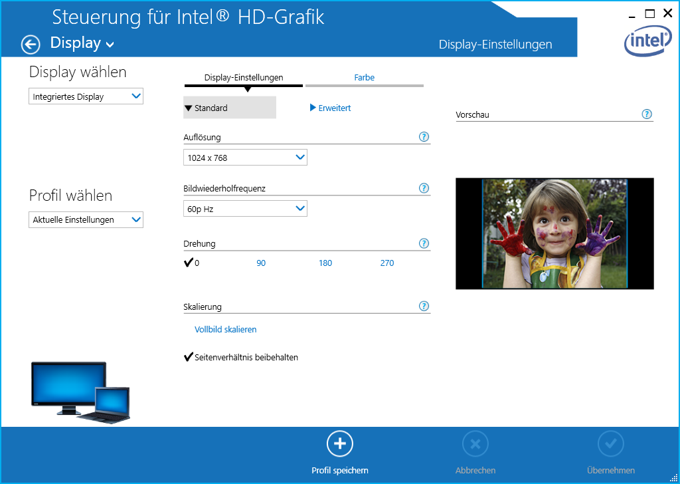Click the monitor and laptop image
680x484 pixels.
click(80, 392)
